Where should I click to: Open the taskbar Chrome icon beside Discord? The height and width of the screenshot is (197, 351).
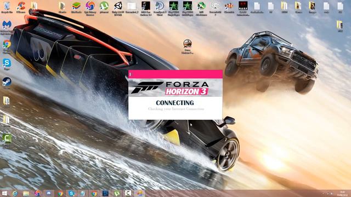(60, 193)
